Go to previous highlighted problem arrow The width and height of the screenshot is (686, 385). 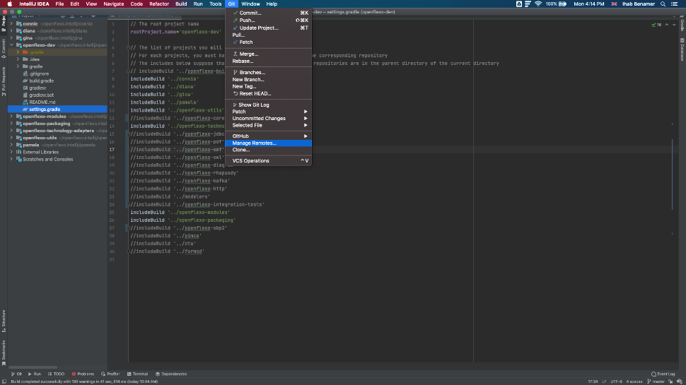point(667,25)
